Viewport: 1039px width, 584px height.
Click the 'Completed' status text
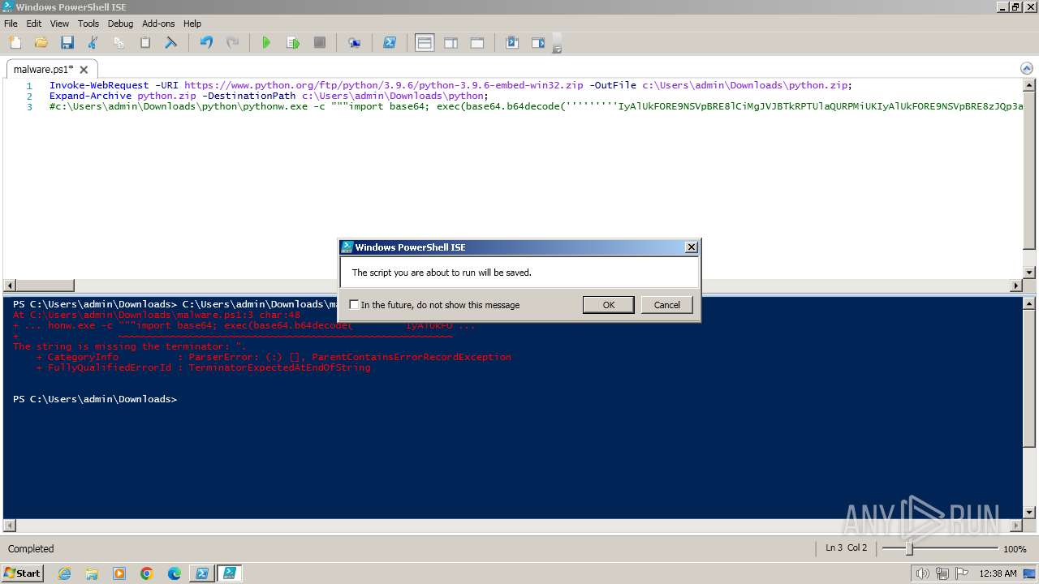pyautogui.click(x=31, y=549)
